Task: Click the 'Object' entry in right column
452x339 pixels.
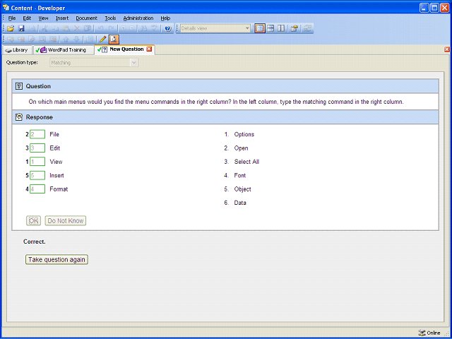Action: (242, 189)
